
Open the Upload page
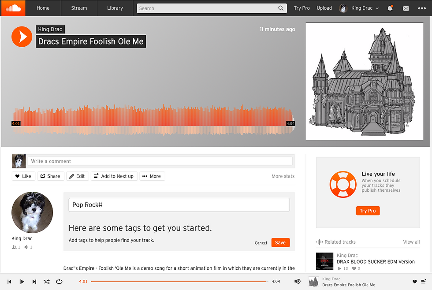324,8
